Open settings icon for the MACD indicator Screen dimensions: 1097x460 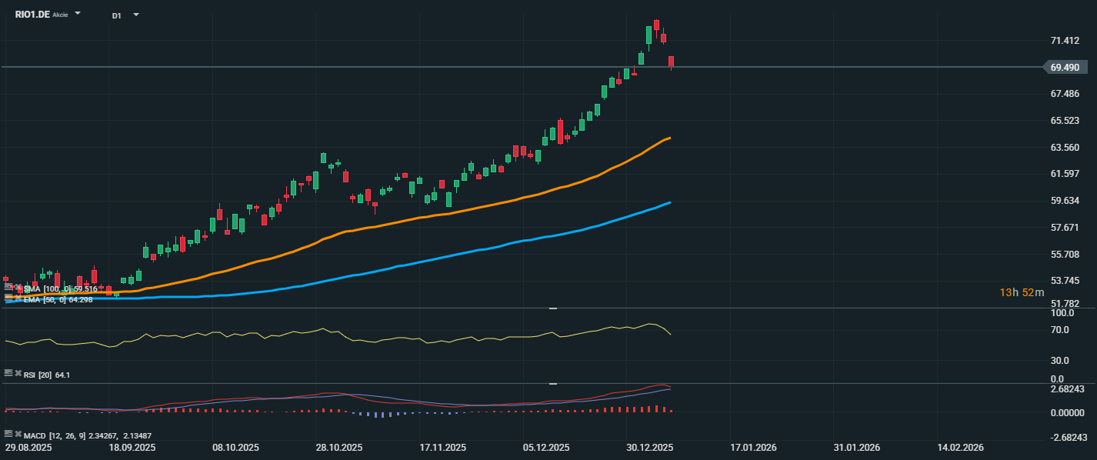coord(8,435)
